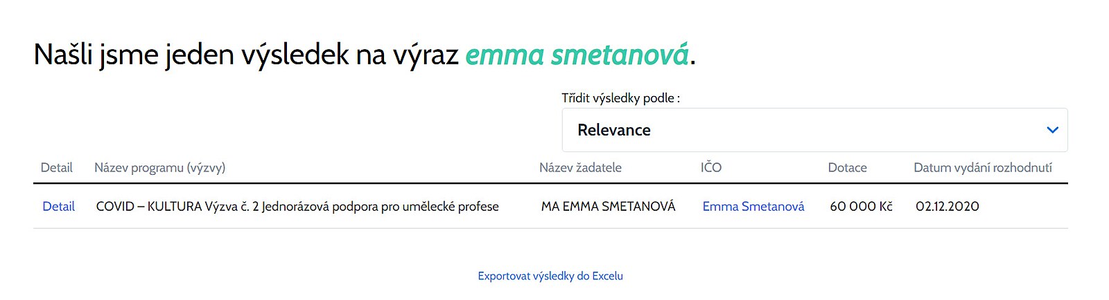Image resolution: width=1109 pixels, height=300 pixels.
Task: Click the selected value text 'Relevance'
Action: click(613, 130)
